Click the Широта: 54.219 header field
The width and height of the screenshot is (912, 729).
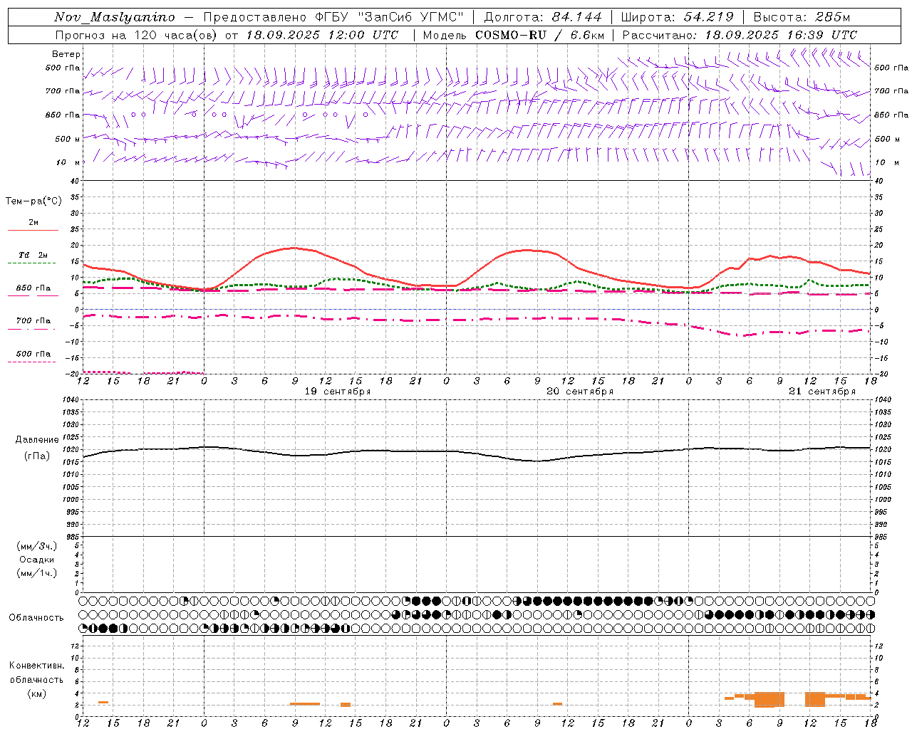[x=678, y=17]
